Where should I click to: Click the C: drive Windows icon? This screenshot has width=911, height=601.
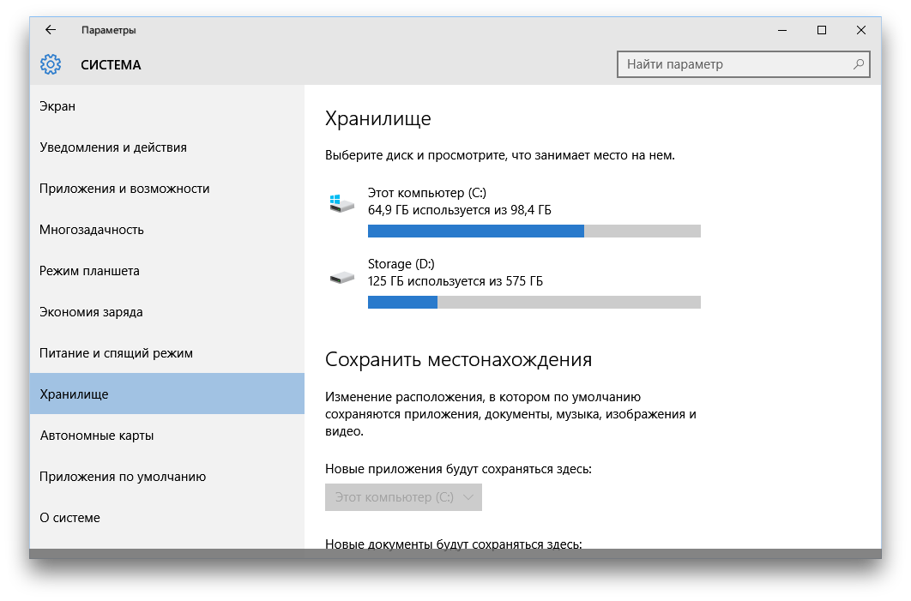pyautogui.click(x=341, y=202)
